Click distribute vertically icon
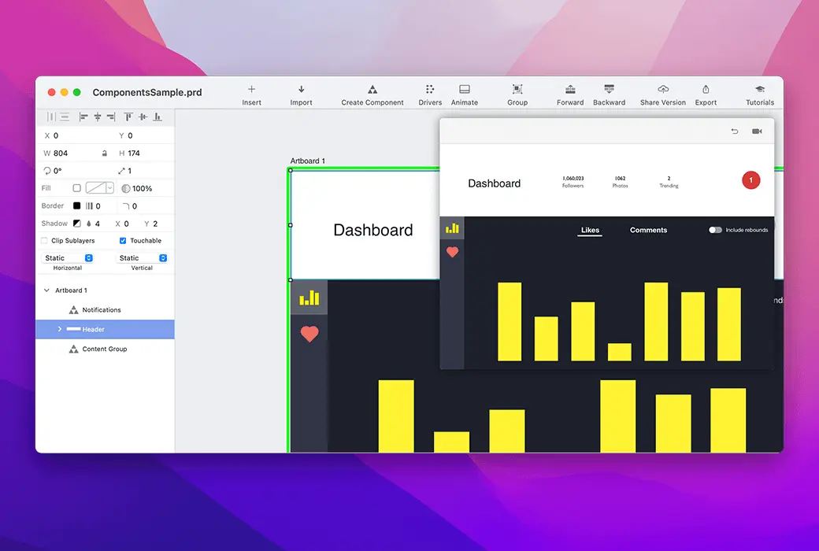819x551 pixels. click(65, 117)
